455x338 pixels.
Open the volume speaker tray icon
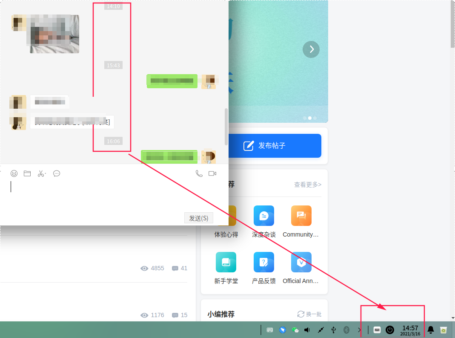(x=307, y=330)
